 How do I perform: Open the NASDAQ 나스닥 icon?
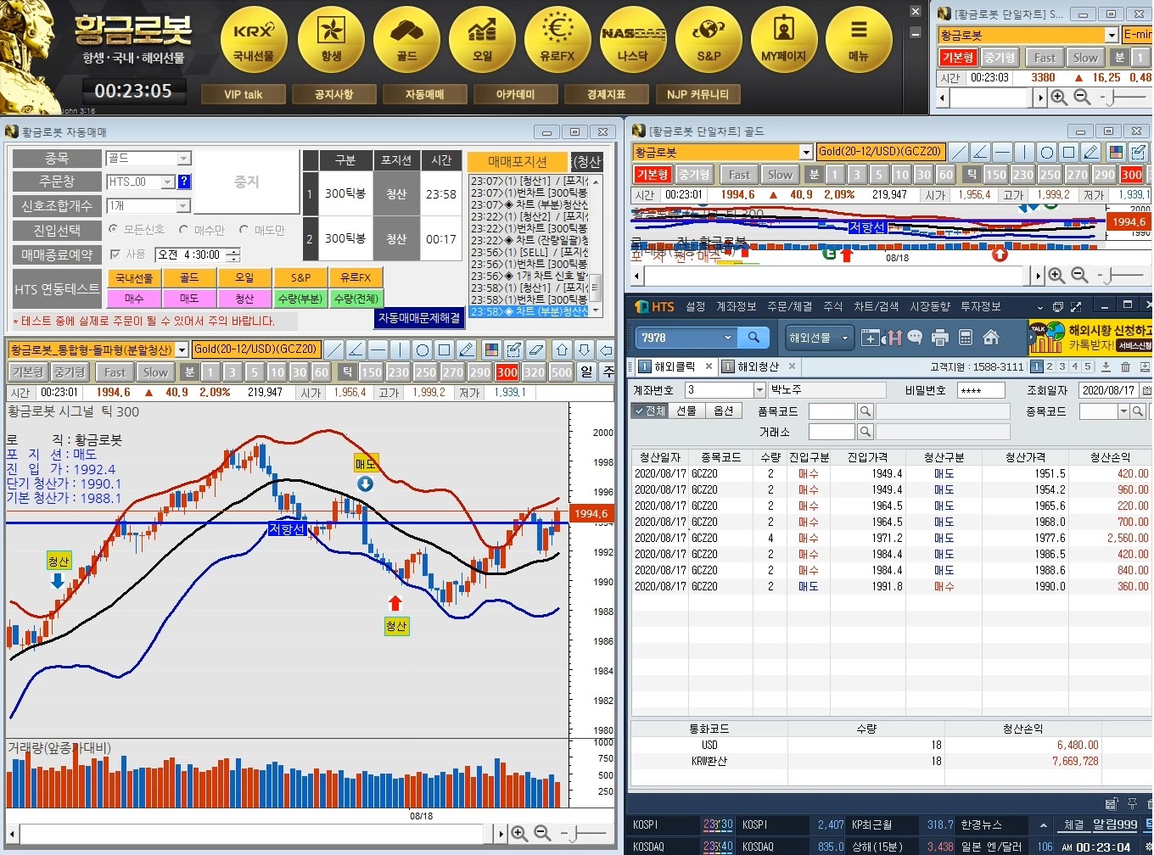click(633, 40)
